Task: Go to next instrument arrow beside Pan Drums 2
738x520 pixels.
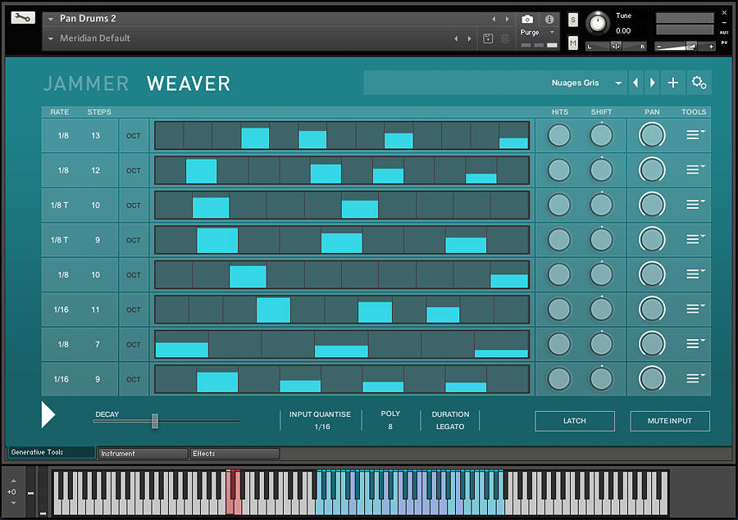Action: (x=507, y=19)
